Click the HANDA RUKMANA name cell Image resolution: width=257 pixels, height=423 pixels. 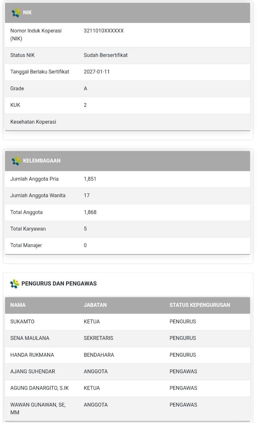[32, 355]
